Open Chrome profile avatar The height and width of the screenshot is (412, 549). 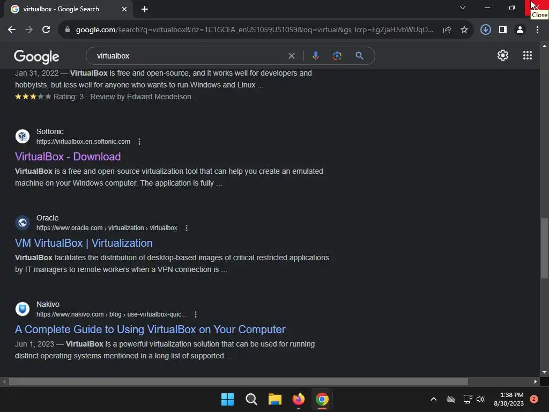520,30
